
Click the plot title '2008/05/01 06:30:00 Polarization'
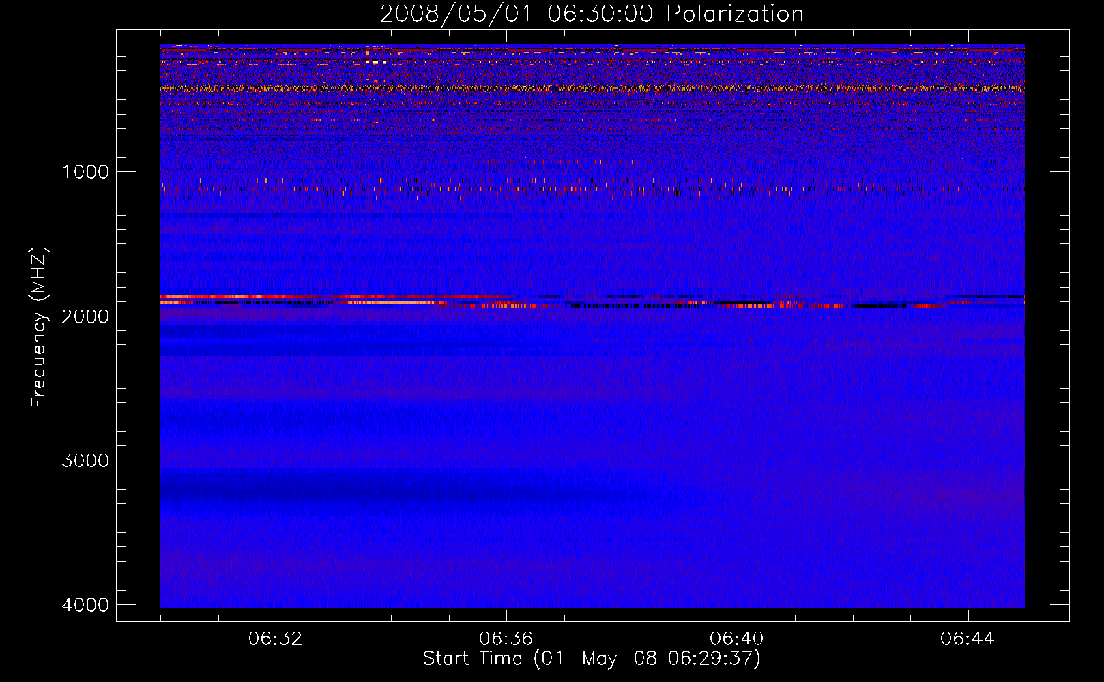(592, 14)
